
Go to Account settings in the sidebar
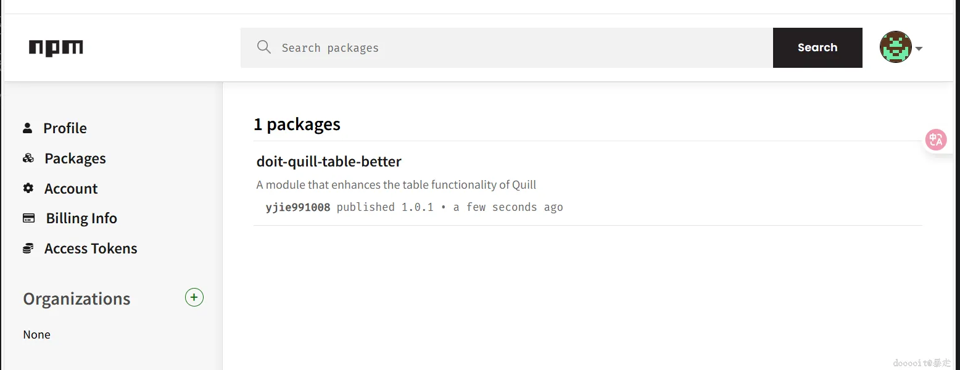tap(71, 189)
